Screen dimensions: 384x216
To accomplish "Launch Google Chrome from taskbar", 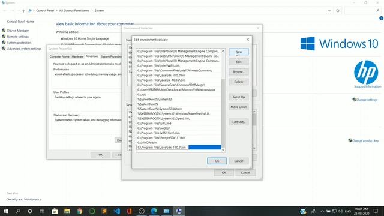I will (x=80, y=211).
